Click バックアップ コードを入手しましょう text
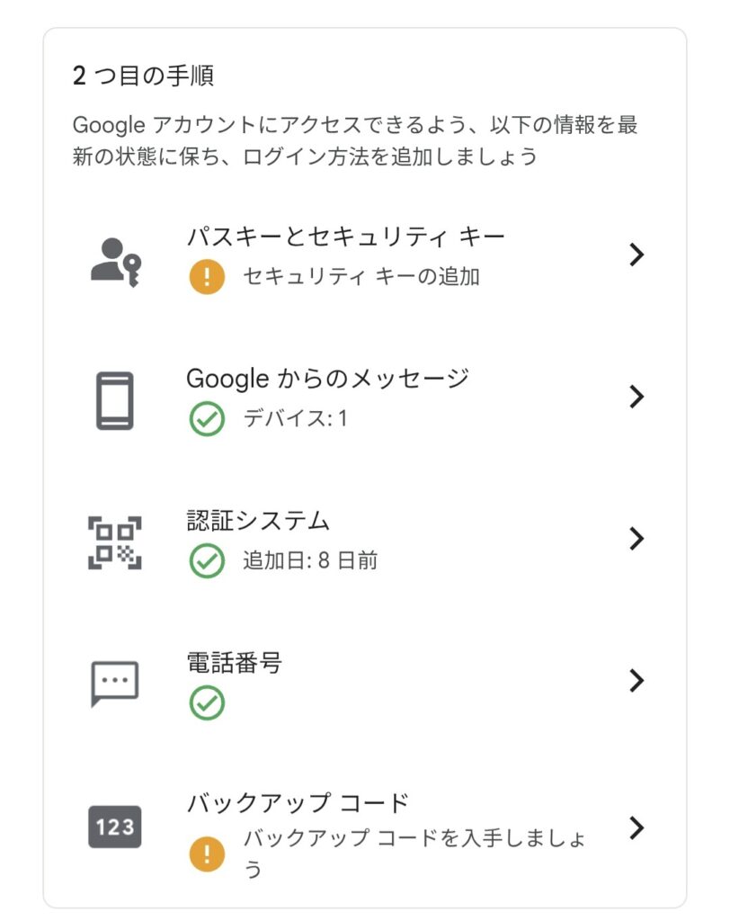730x921 pixels. tap(414, 854)
